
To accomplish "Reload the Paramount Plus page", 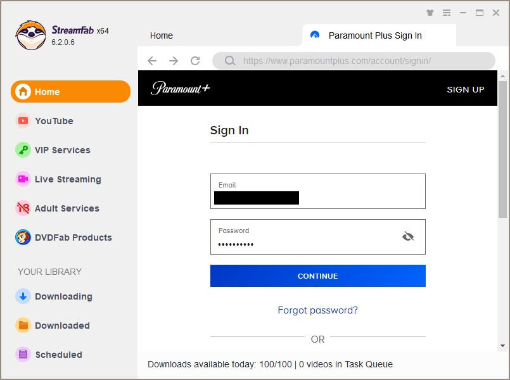I will pyautogui.click(x=195, y=61).
